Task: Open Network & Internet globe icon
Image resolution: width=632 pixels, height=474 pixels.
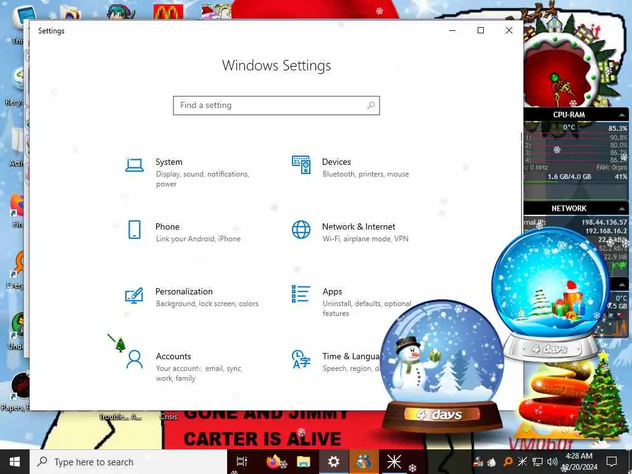Action: (301, 230)
